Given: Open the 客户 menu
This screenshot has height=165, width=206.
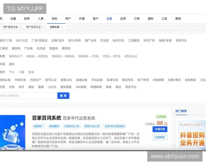Looking at the screenshot, I should coord(95,19).
